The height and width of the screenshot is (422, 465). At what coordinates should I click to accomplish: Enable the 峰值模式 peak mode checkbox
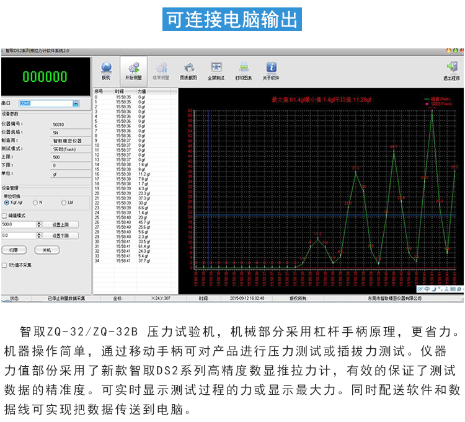pos(5,215)
